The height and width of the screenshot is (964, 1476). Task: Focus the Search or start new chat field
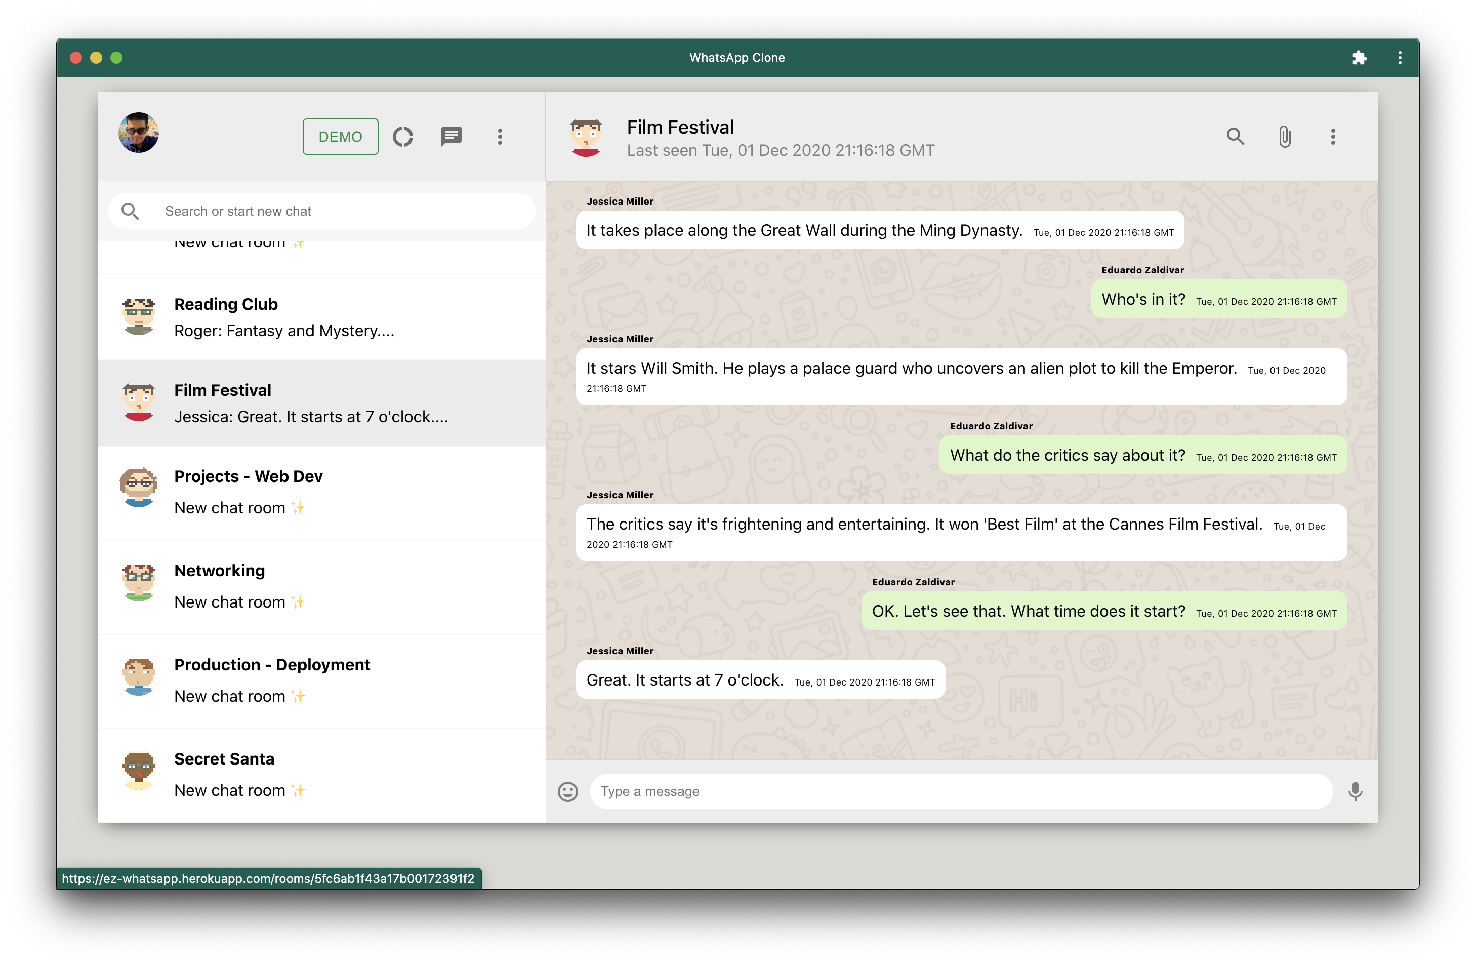[x=341, y=212]
